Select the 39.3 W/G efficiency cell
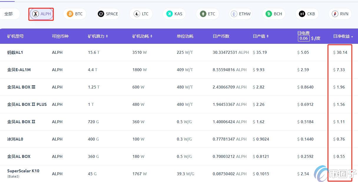The height and width of the screenshot is (182, 358). click(x=185, y=174)
